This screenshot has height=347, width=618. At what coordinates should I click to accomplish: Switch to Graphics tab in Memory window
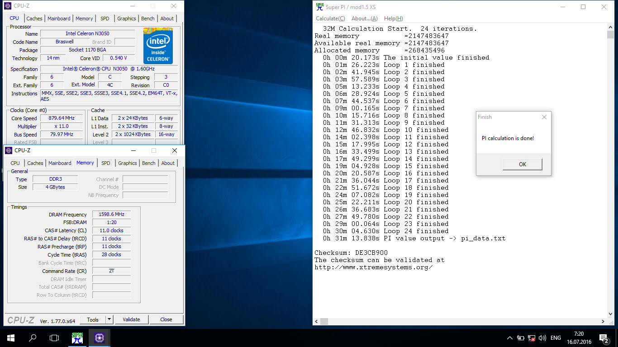pos(127,163)
